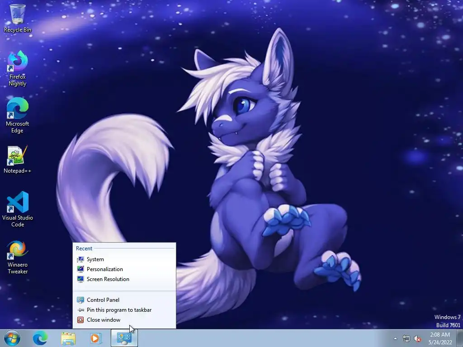
Task: Choose Close window in the jump list
Action: click(124, 320)
